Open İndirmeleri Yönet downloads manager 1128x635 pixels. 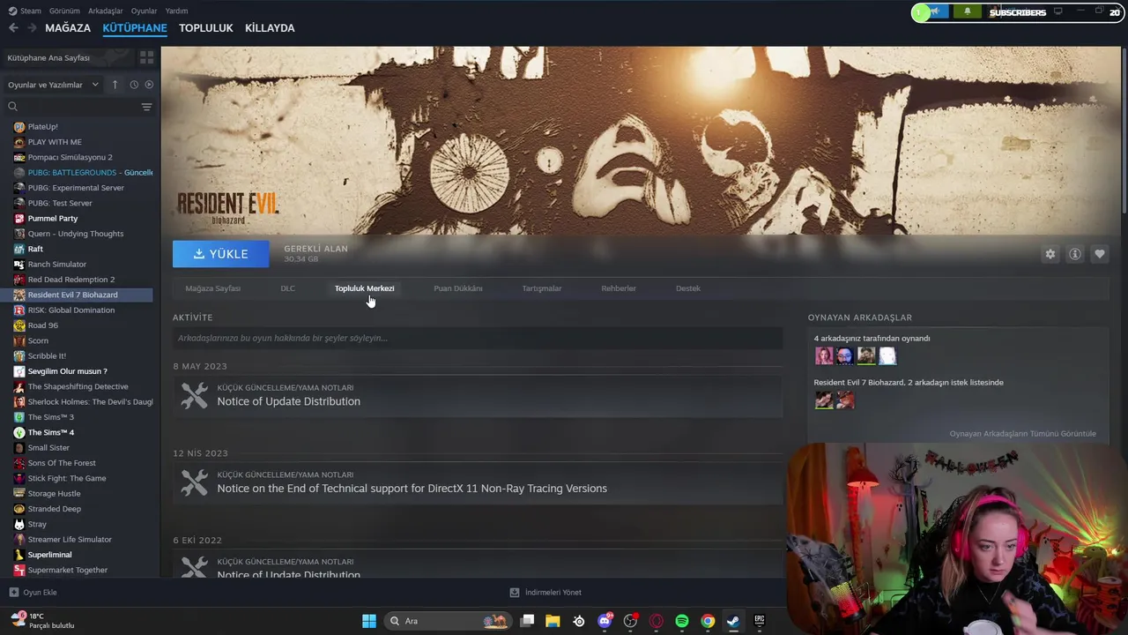(545, 593)
